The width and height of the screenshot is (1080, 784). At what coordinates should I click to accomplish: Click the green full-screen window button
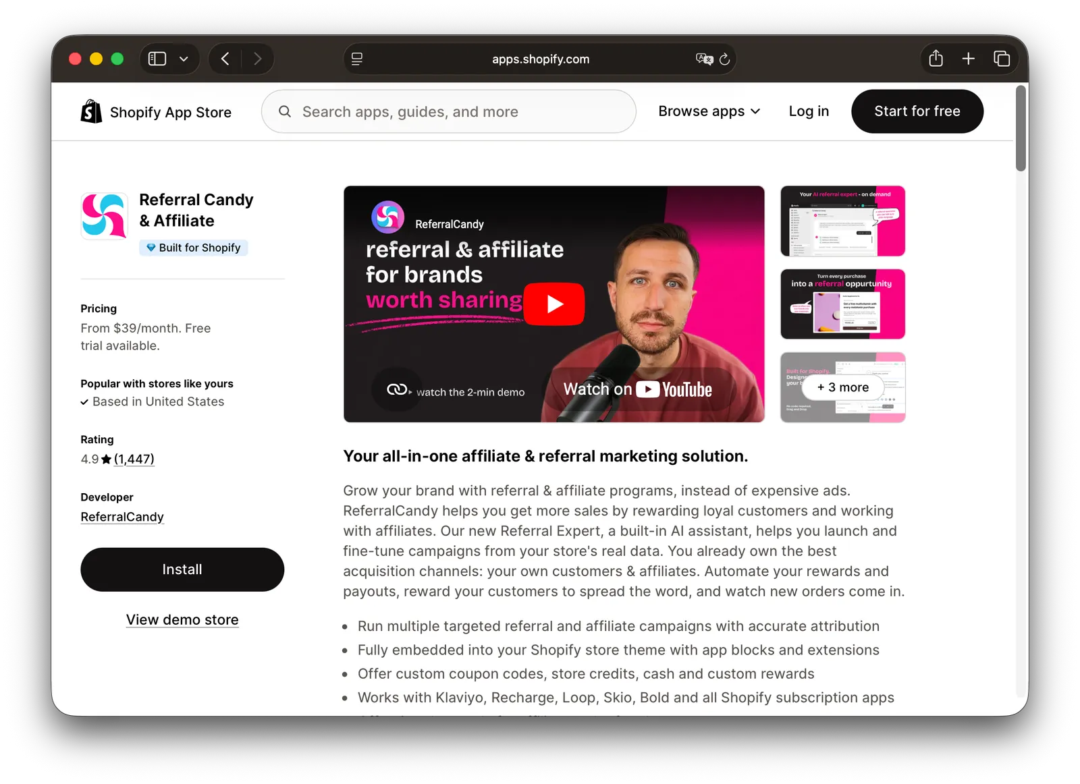pos(117,59)
